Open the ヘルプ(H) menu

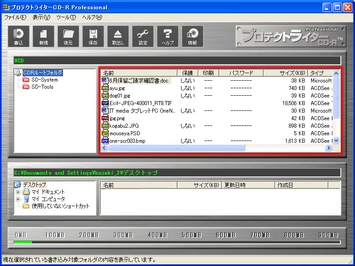[x=92, y=17]
